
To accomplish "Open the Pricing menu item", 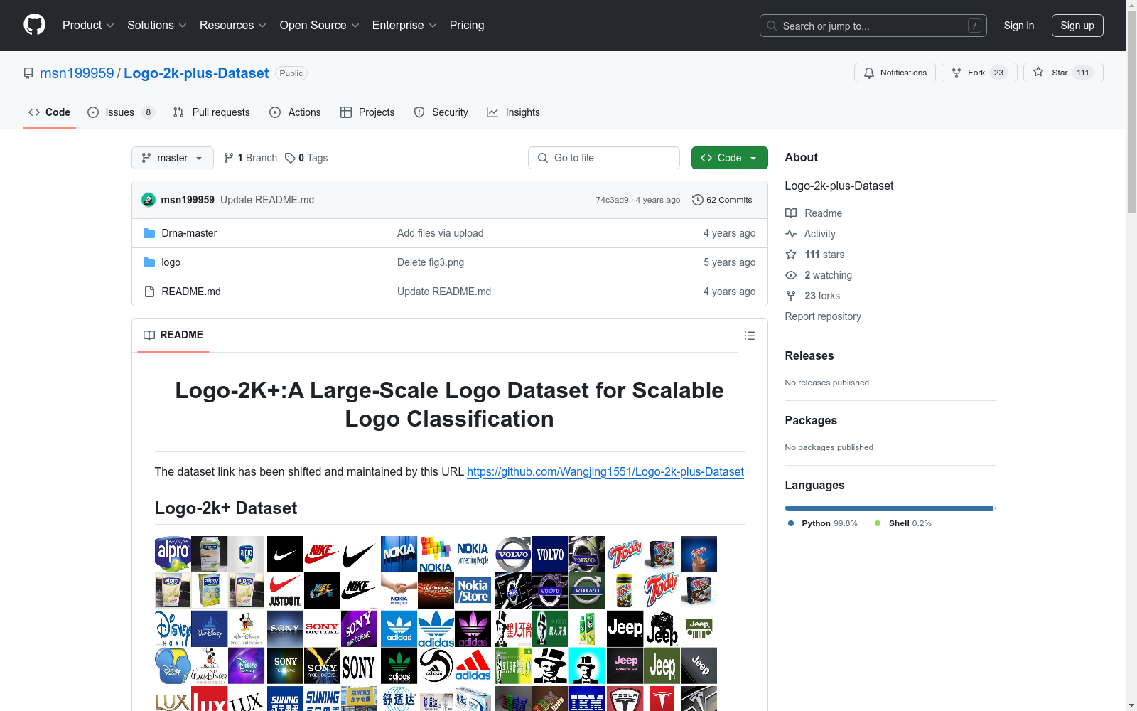I will [467, 26].
